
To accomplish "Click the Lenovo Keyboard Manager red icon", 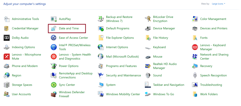I will [x=195, y=47].
